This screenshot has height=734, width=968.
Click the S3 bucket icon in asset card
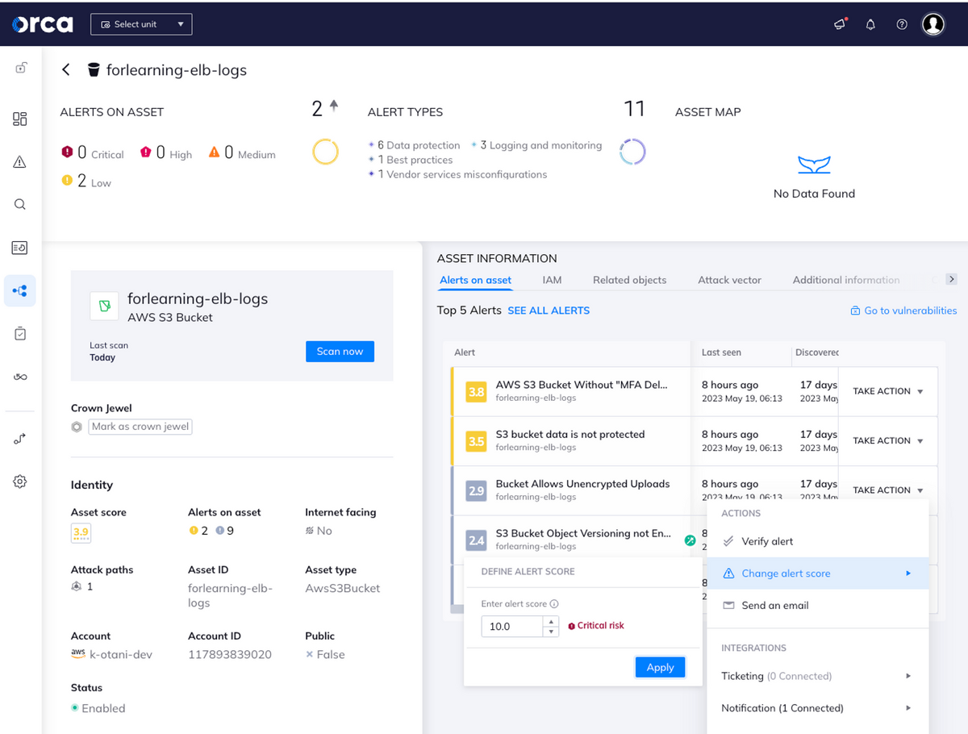coord(104,307)
